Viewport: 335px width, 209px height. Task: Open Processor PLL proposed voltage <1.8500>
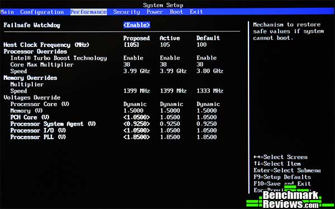coord(137,137)
